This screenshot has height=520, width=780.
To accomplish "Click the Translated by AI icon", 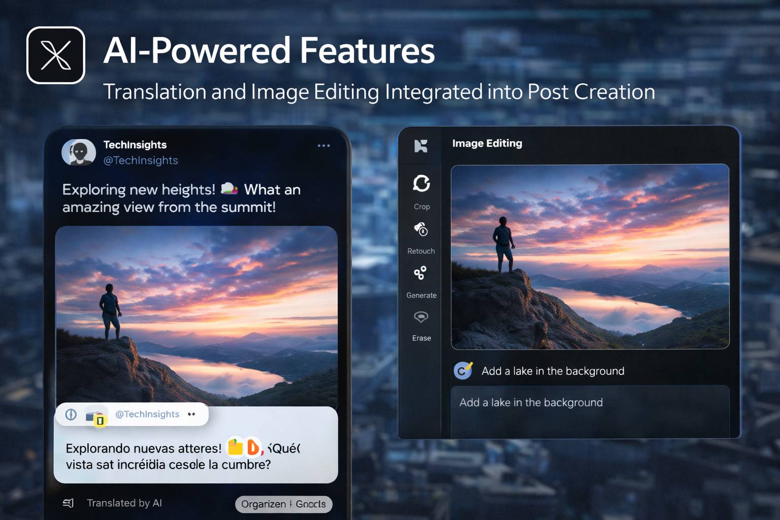I will (68, 503).
